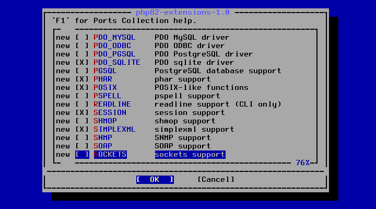The width and height of the screenshot is (376, 209).
Task: Check the PDO_PGSQL driver box
Action: click(82, 54)
